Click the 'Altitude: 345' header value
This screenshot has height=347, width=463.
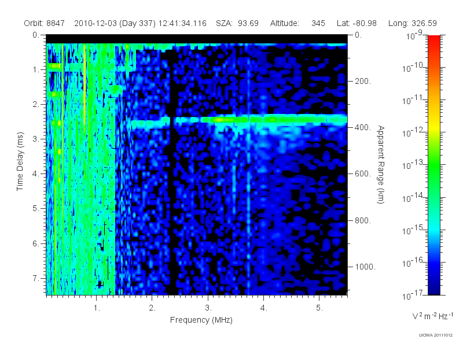297,23
